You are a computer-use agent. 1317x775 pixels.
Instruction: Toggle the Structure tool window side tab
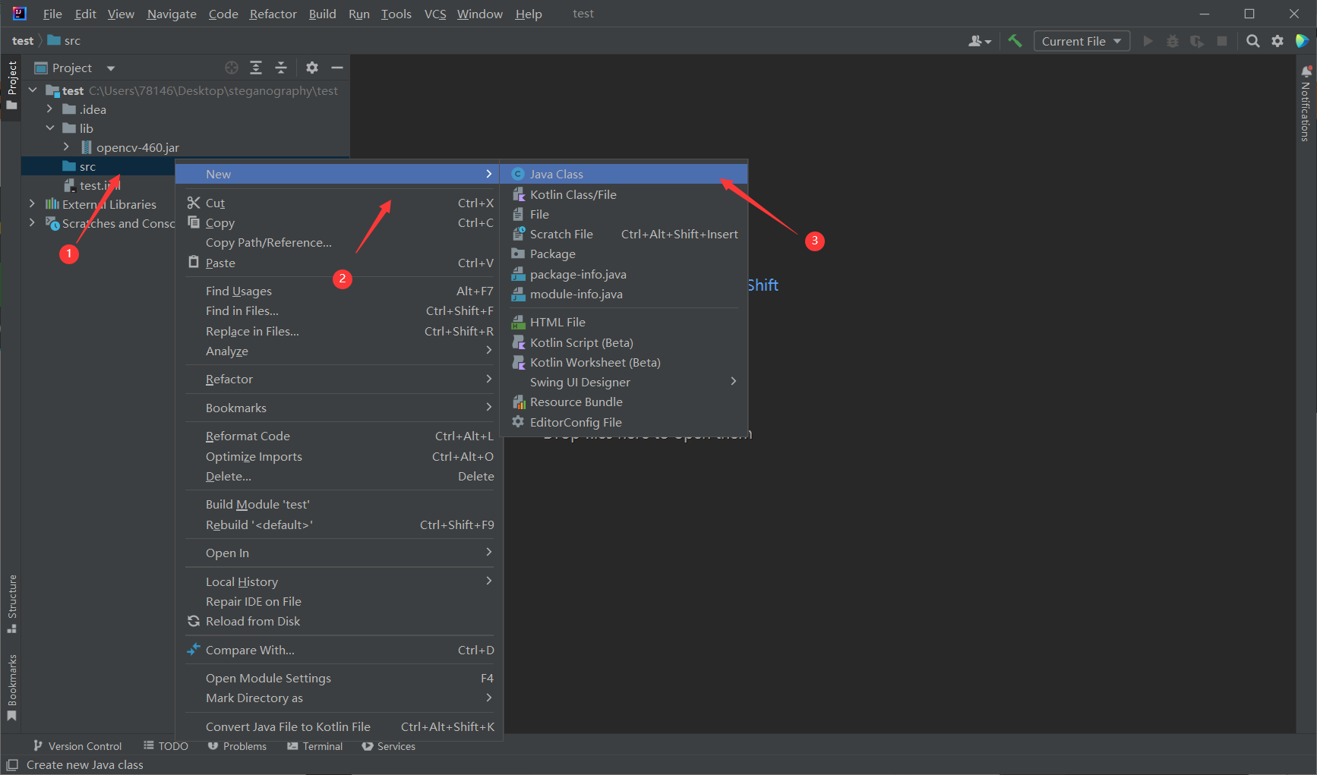click(x=12, y=604)
